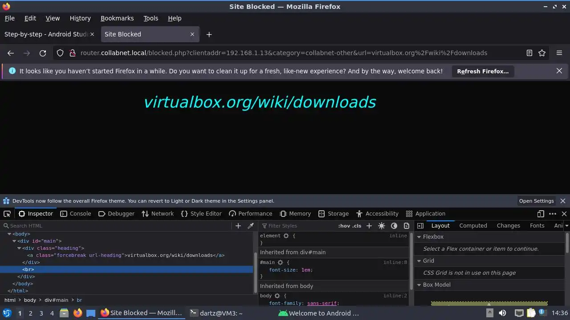Go back to the previous page

[11, 53]
